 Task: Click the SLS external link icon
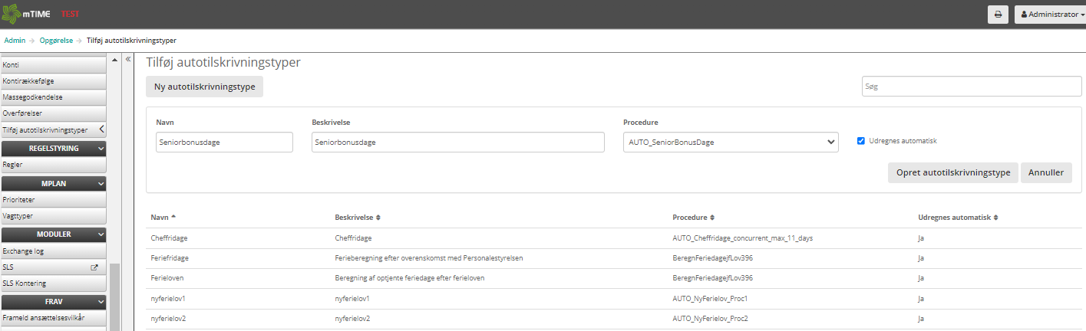[x=94, y=267]
